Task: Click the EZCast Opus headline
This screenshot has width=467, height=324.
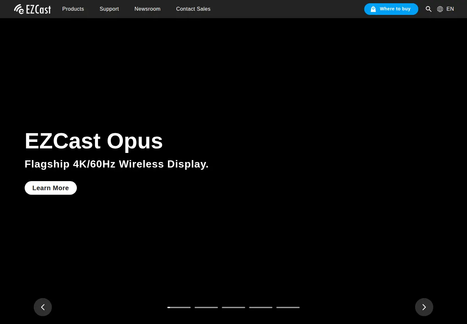Action: (x=94, y=141)
